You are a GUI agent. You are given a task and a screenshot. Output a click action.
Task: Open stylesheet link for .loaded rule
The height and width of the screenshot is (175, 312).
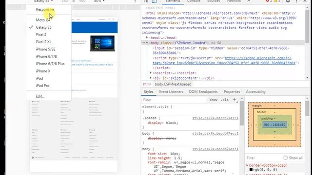point(215,118)
